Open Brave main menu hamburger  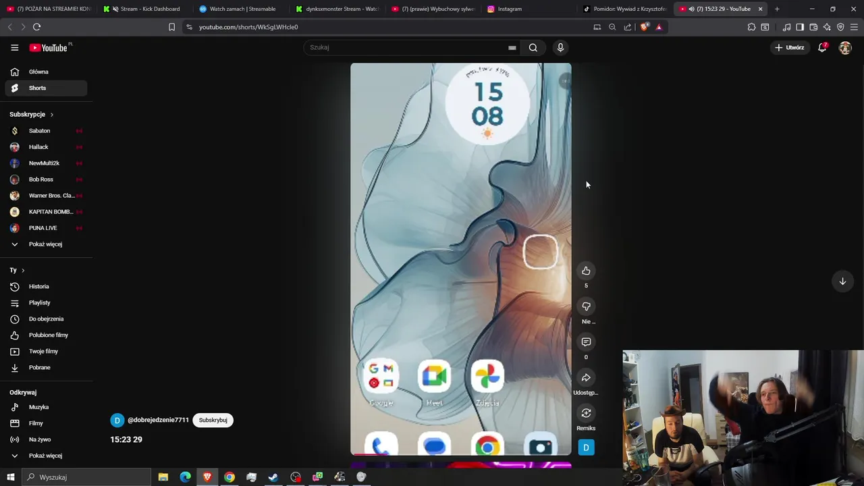pyautogui.click(x=855, y=27)
